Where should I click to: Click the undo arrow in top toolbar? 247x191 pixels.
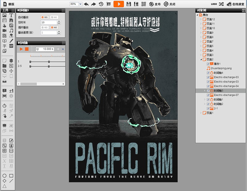coord(86,4)
